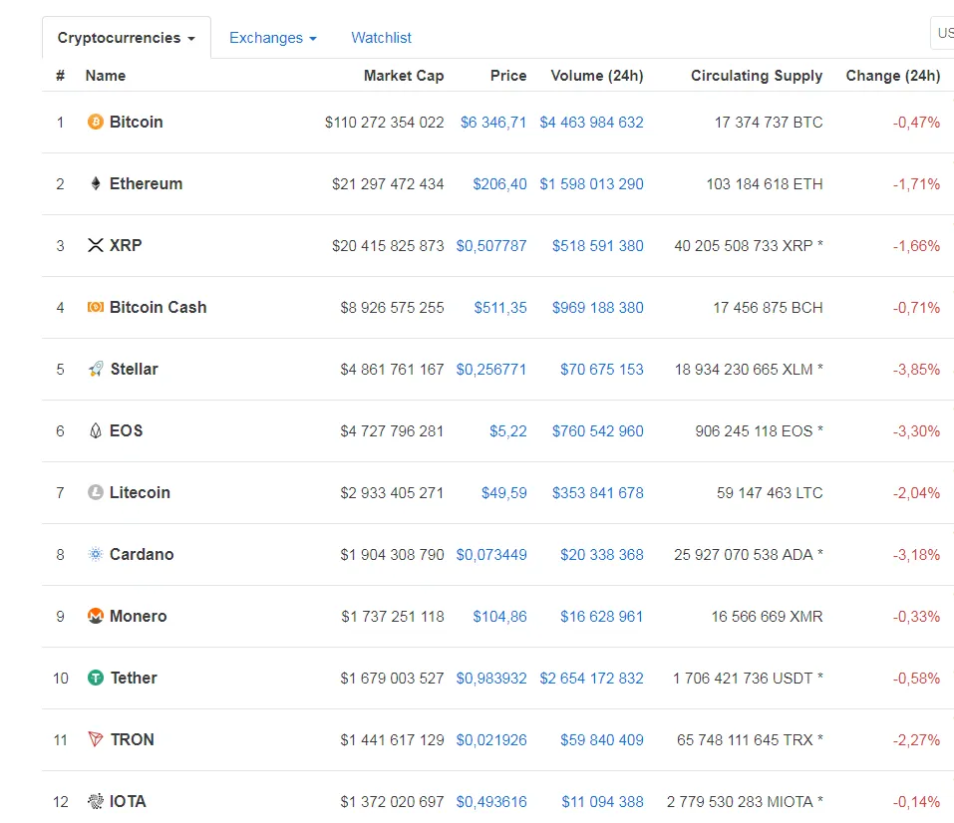Open the Bitcoin name link
This screenshot has height=823, width=954.
click(x=137, y=122)
